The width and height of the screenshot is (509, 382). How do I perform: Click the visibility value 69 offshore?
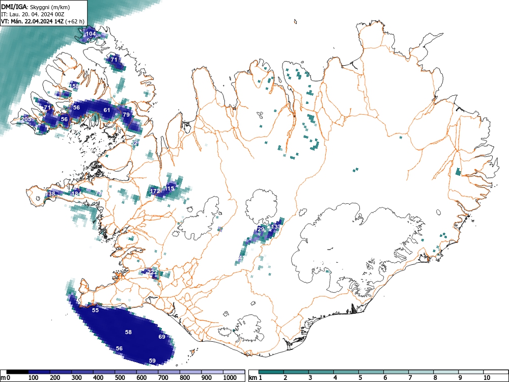(162, 337)
